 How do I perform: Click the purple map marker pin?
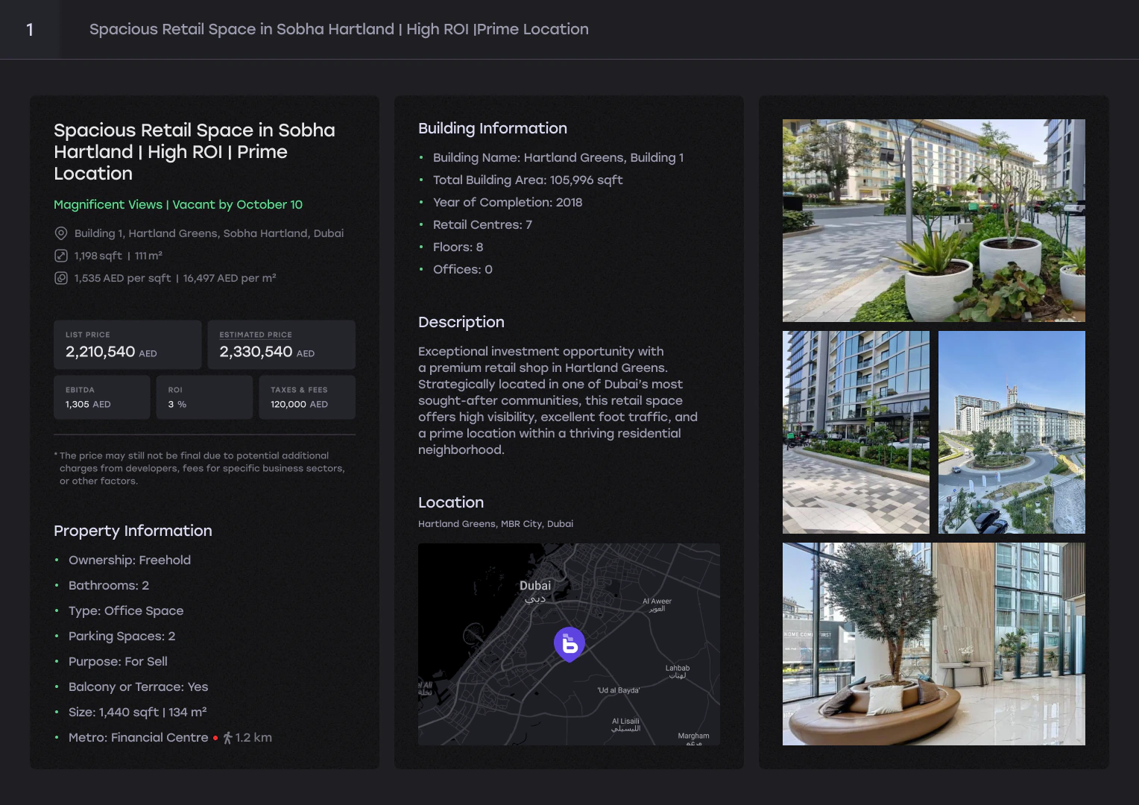(x=569, y=644)
